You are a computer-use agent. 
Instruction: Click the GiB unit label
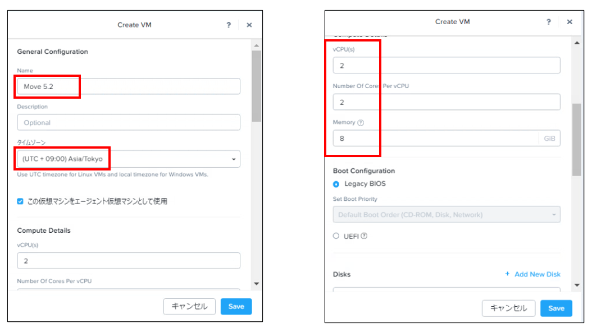(549, 139)
